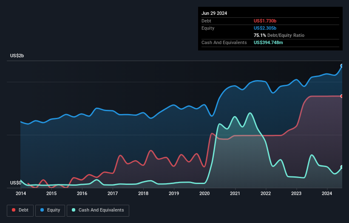
Task: Click the Debt row label in tooltip
Action: [x=206, y=21]
